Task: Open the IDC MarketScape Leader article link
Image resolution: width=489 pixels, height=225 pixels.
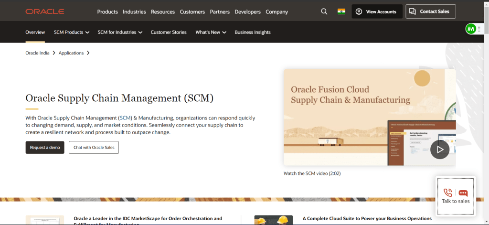Action: pos(148,221)
